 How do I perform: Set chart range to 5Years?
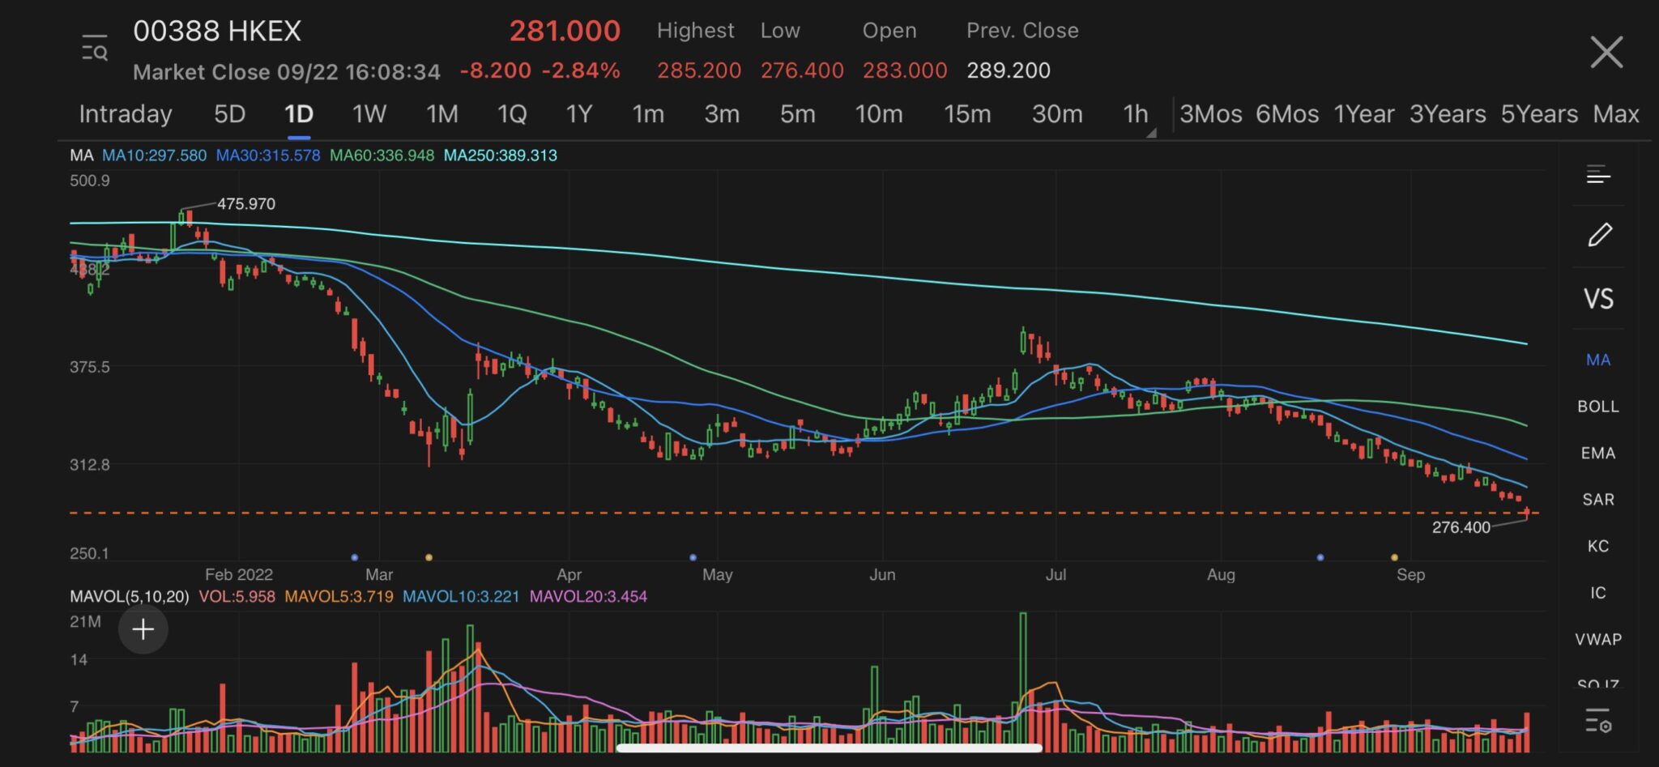(1539, 114)
